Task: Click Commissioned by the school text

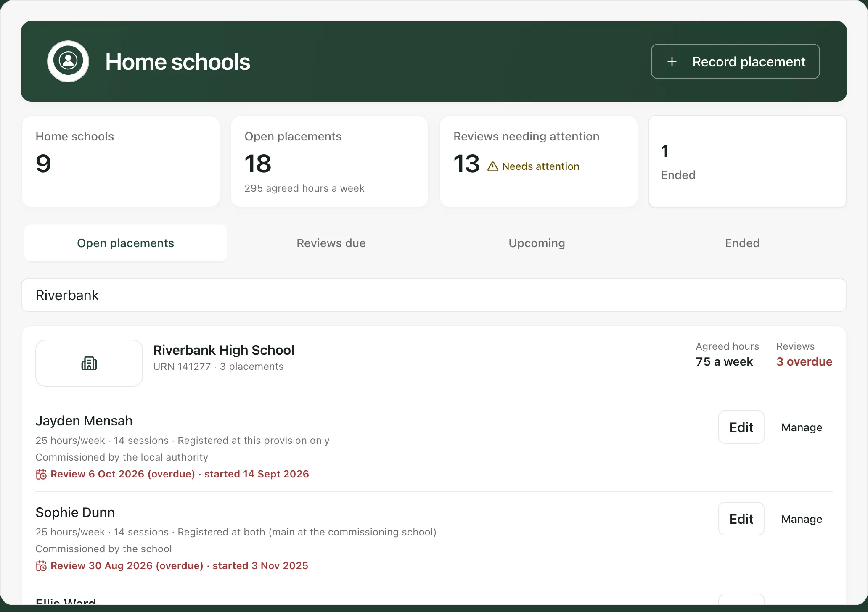Action: [x=104, y=549]
